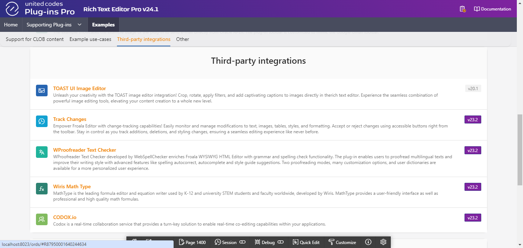The width and height of the screenshot is (523, 248).
Task: Click the v23.2 badge for WProofreader
Action: pos(473,150)
